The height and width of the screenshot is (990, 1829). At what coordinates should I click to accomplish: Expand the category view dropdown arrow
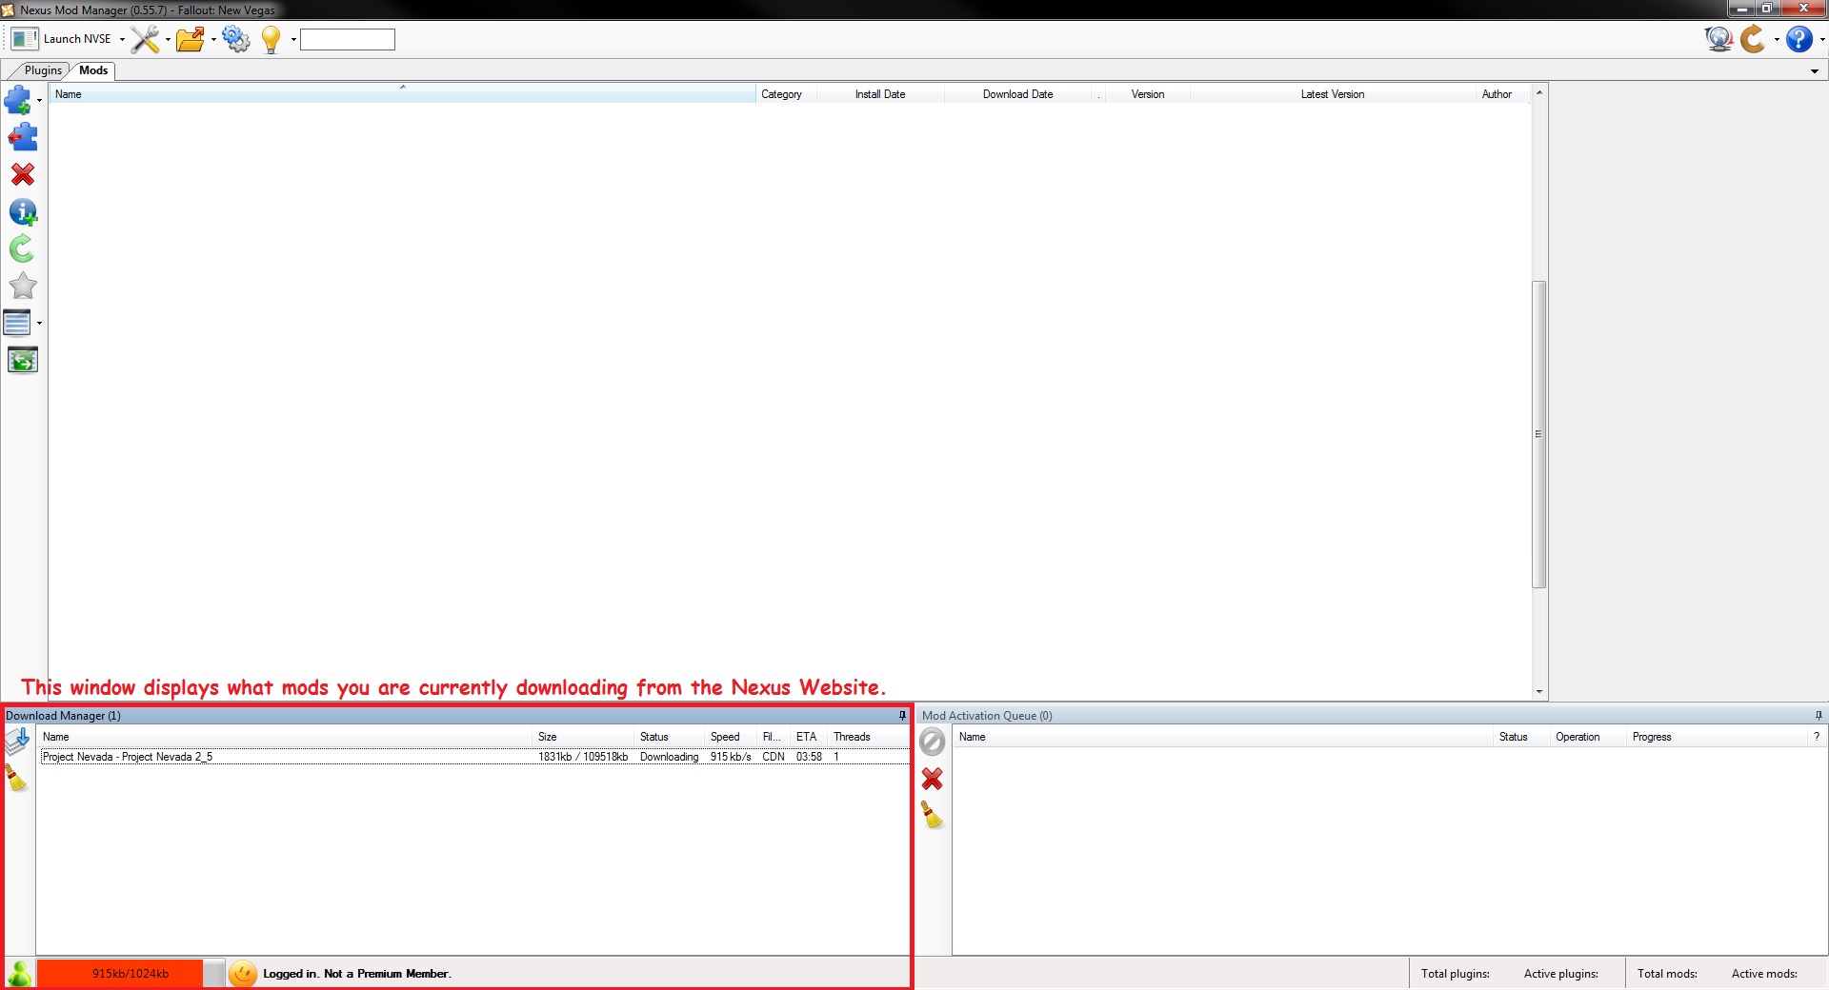pyautogui.click(x=39, y=324)
